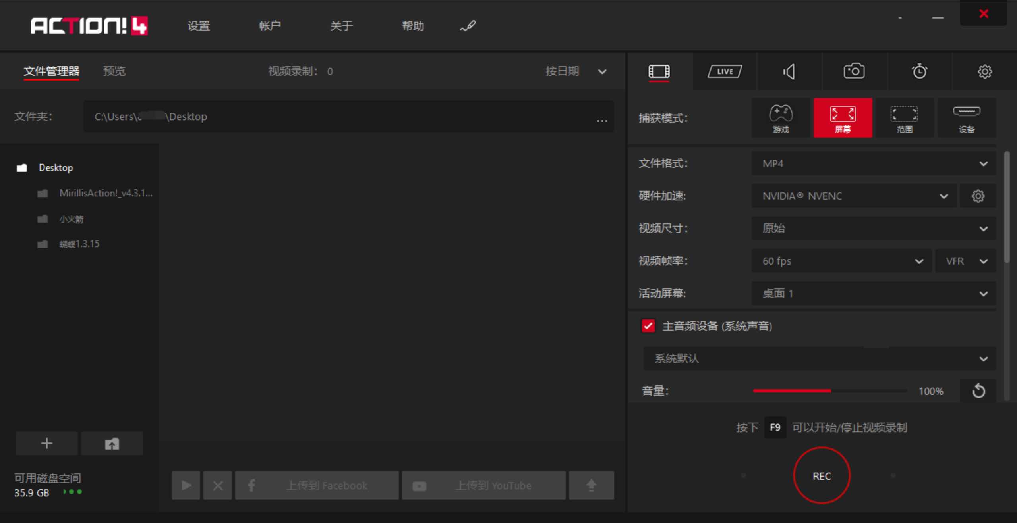
Task: Click the delete X button below file list
Action: pos(218,485)
